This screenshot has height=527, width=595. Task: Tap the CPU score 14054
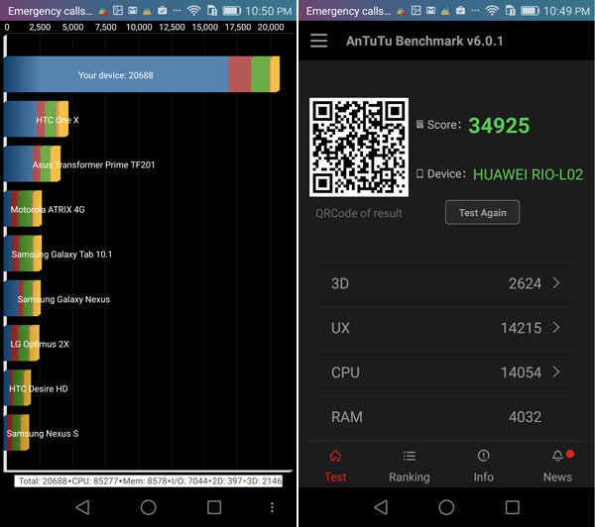coord(521,372)
